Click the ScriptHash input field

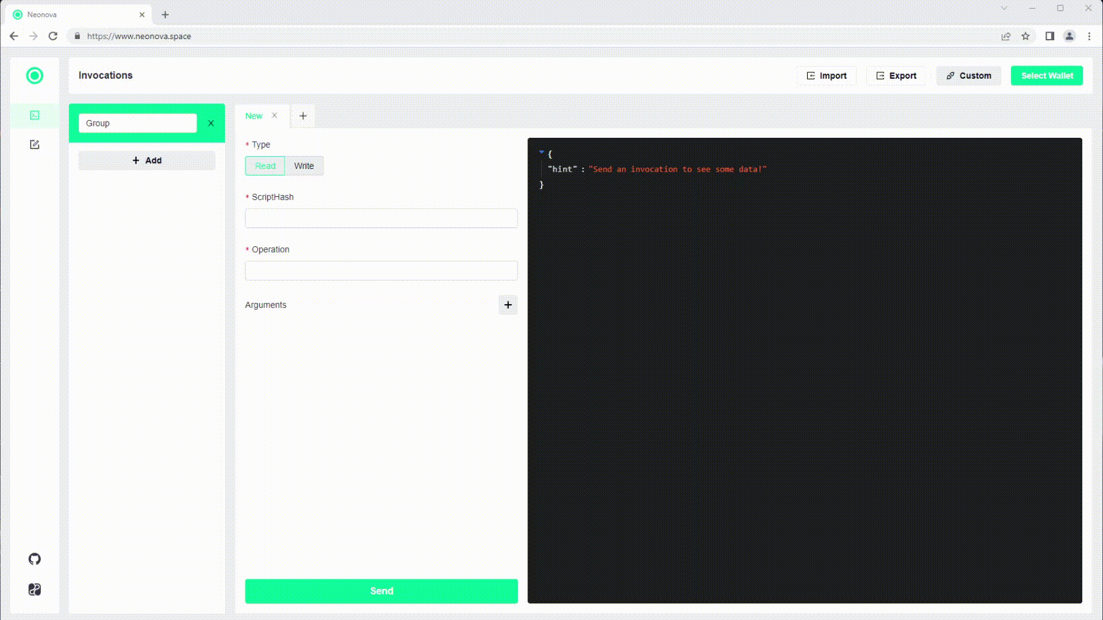[x=381, y=218]
